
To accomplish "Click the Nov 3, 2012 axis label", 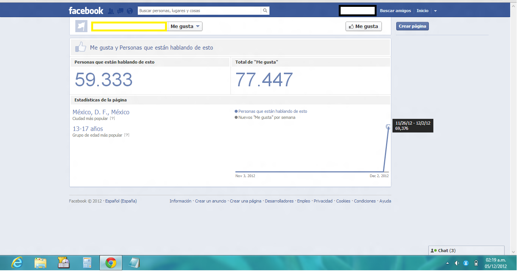I will click(245, 176).
